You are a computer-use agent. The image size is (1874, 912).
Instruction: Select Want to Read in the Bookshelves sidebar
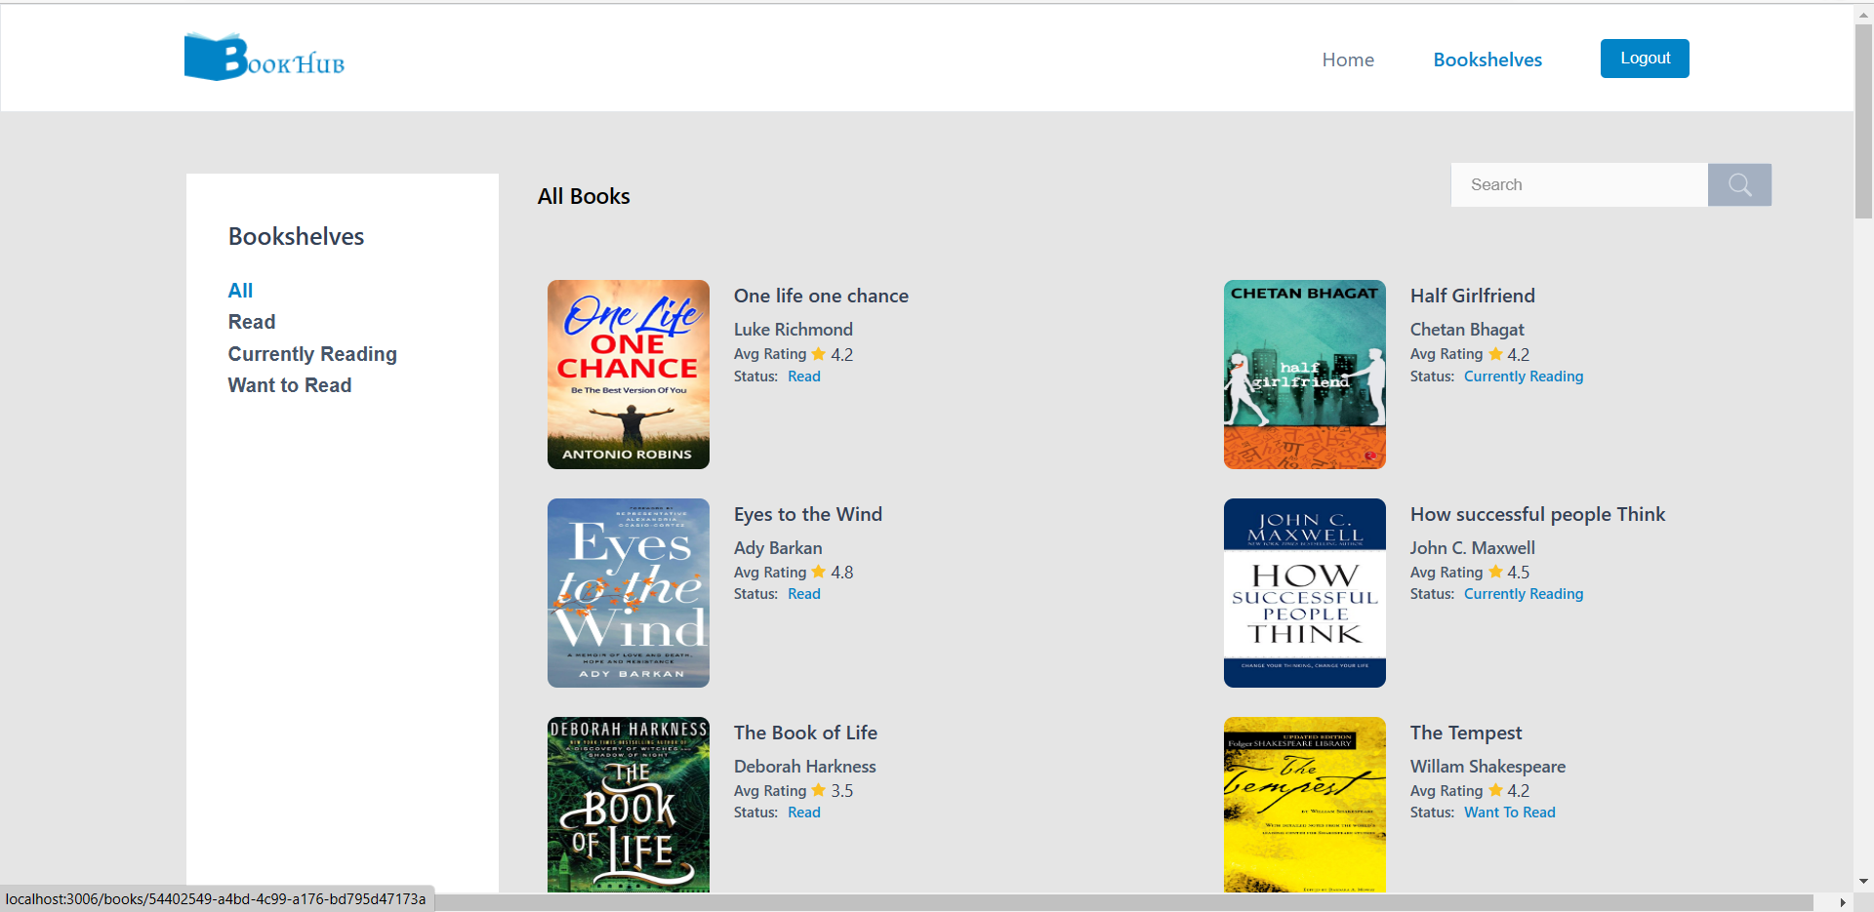289,384
